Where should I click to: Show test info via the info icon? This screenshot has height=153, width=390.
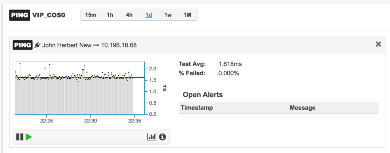pos(162,137)
